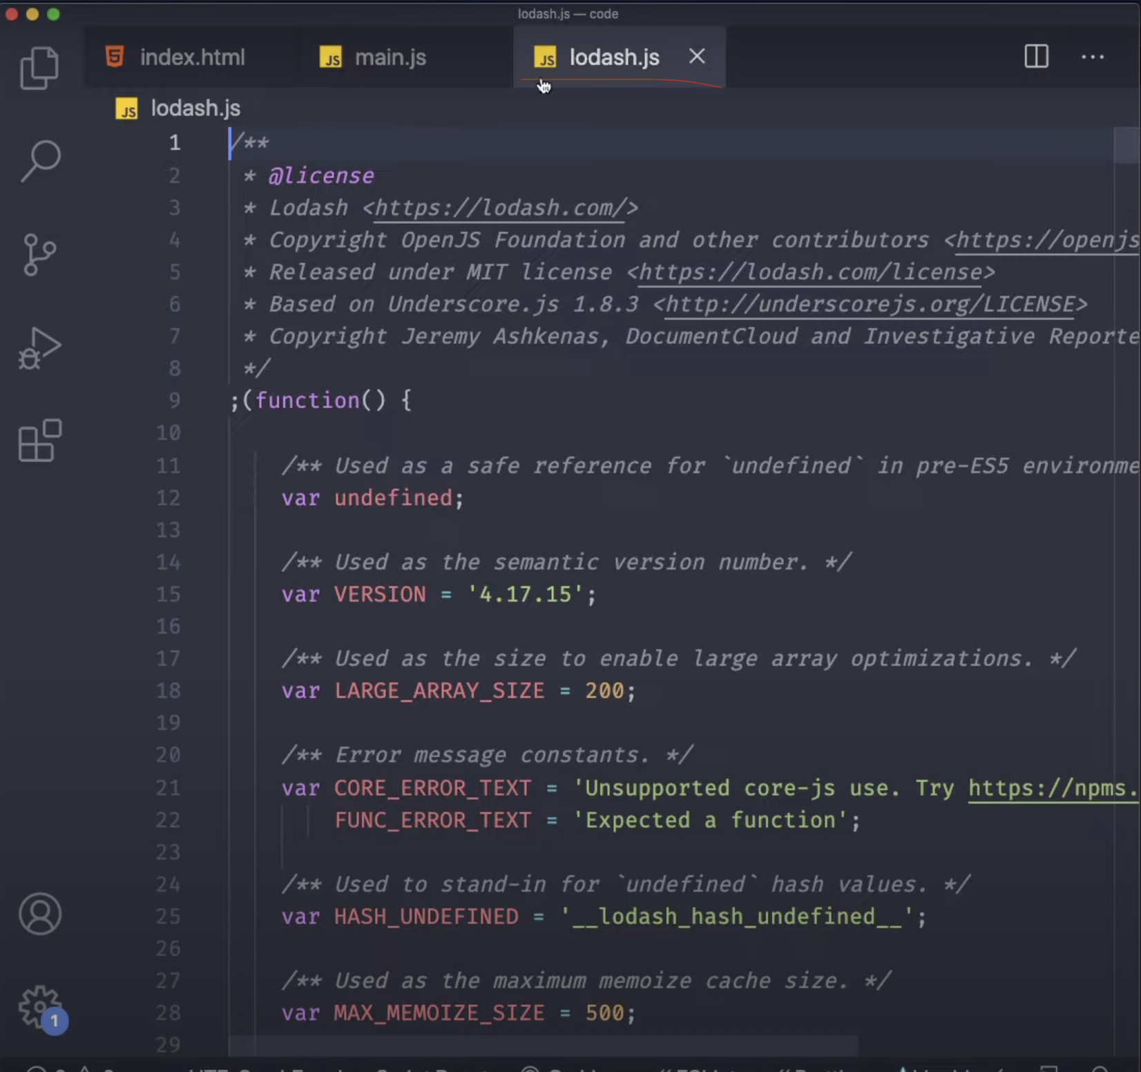The image size is (1141, 1072).
Task: Click line number 1 in gutter
Action: point(175,143)
